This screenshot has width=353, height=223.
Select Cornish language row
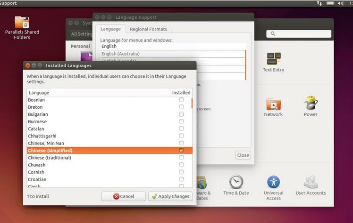(109, 172)
